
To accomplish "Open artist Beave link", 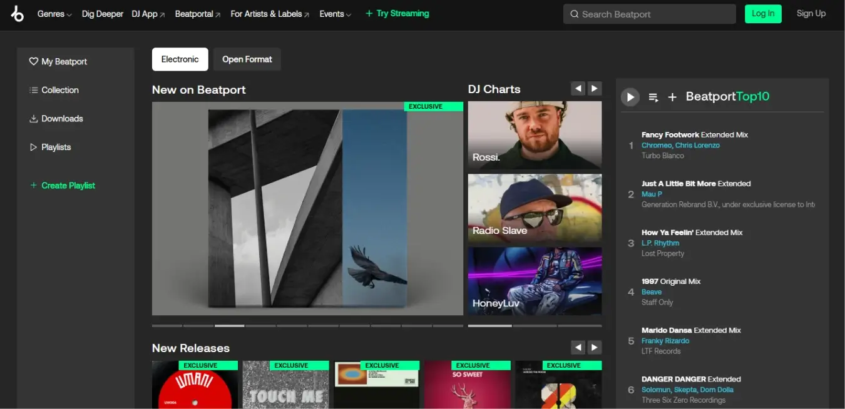I will pos(652,291).
